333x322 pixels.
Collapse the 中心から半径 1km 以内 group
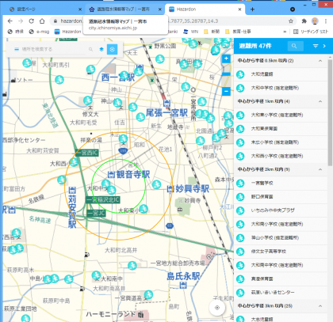[x=320, y=101]
